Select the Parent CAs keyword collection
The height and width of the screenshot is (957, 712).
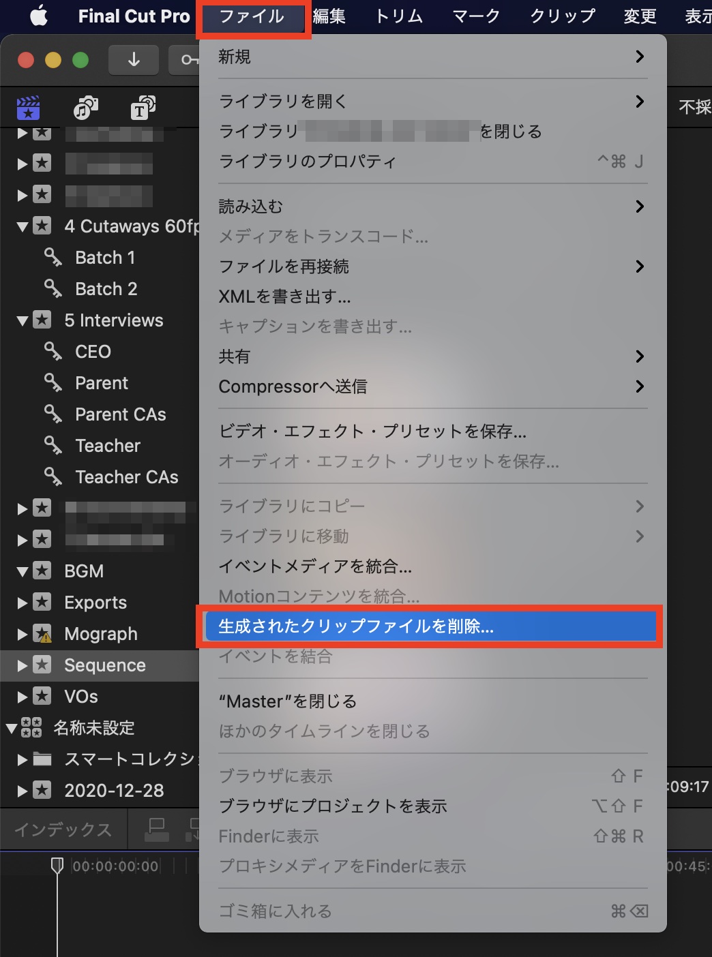pyautogui.click(x=121, y=414)
